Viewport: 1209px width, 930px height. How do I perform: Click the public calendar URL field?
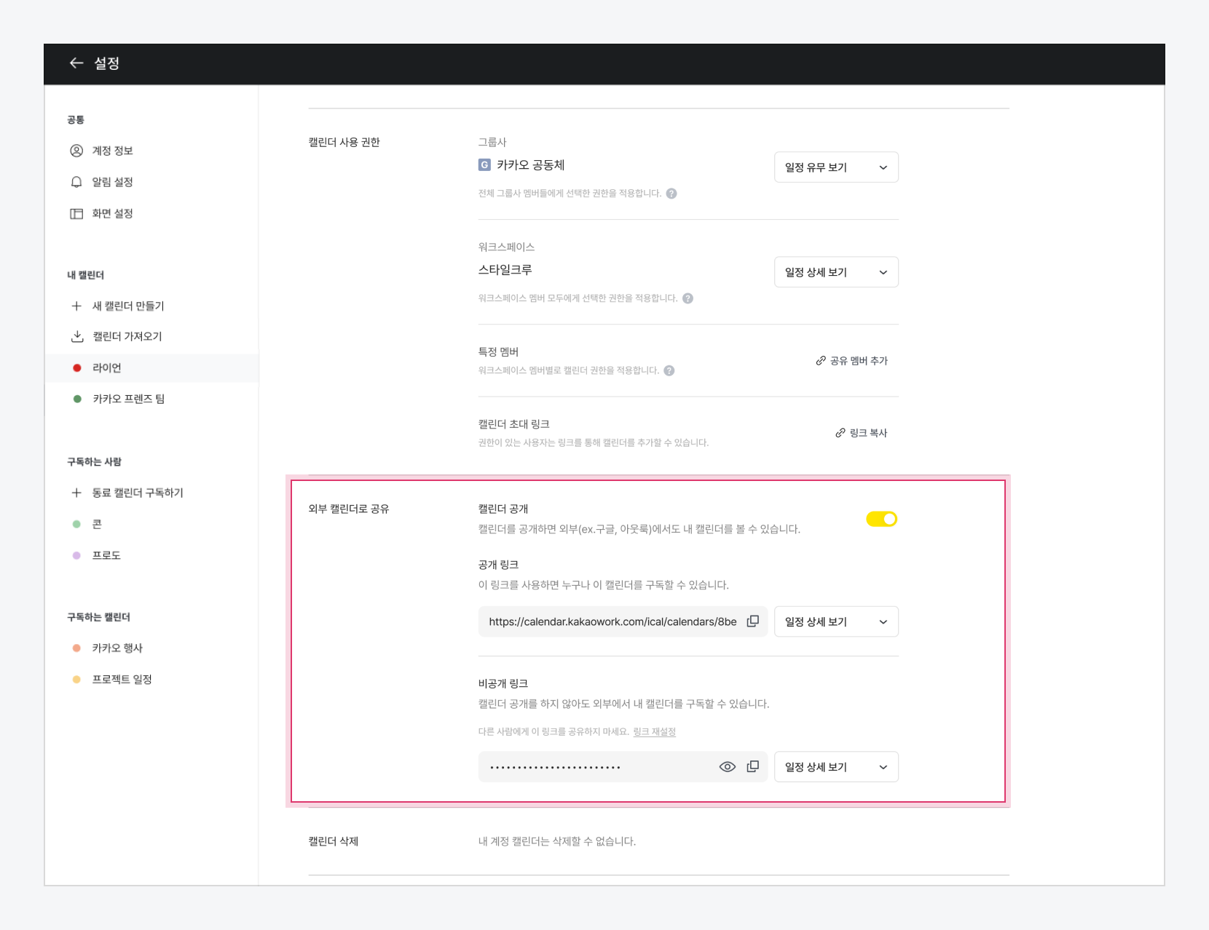tap(612, 622)
